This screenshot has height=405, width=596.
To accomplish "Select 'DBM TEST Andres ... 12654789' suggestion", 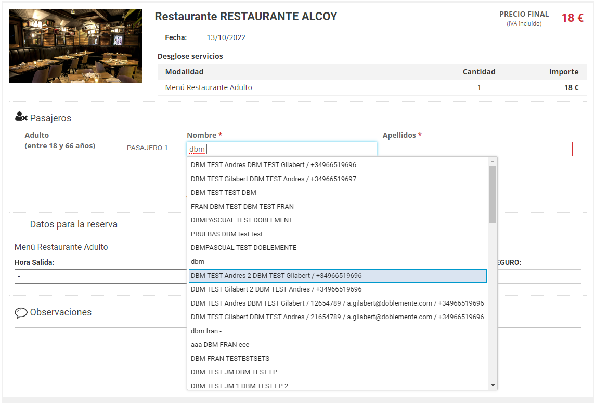I will pos(338,303).
